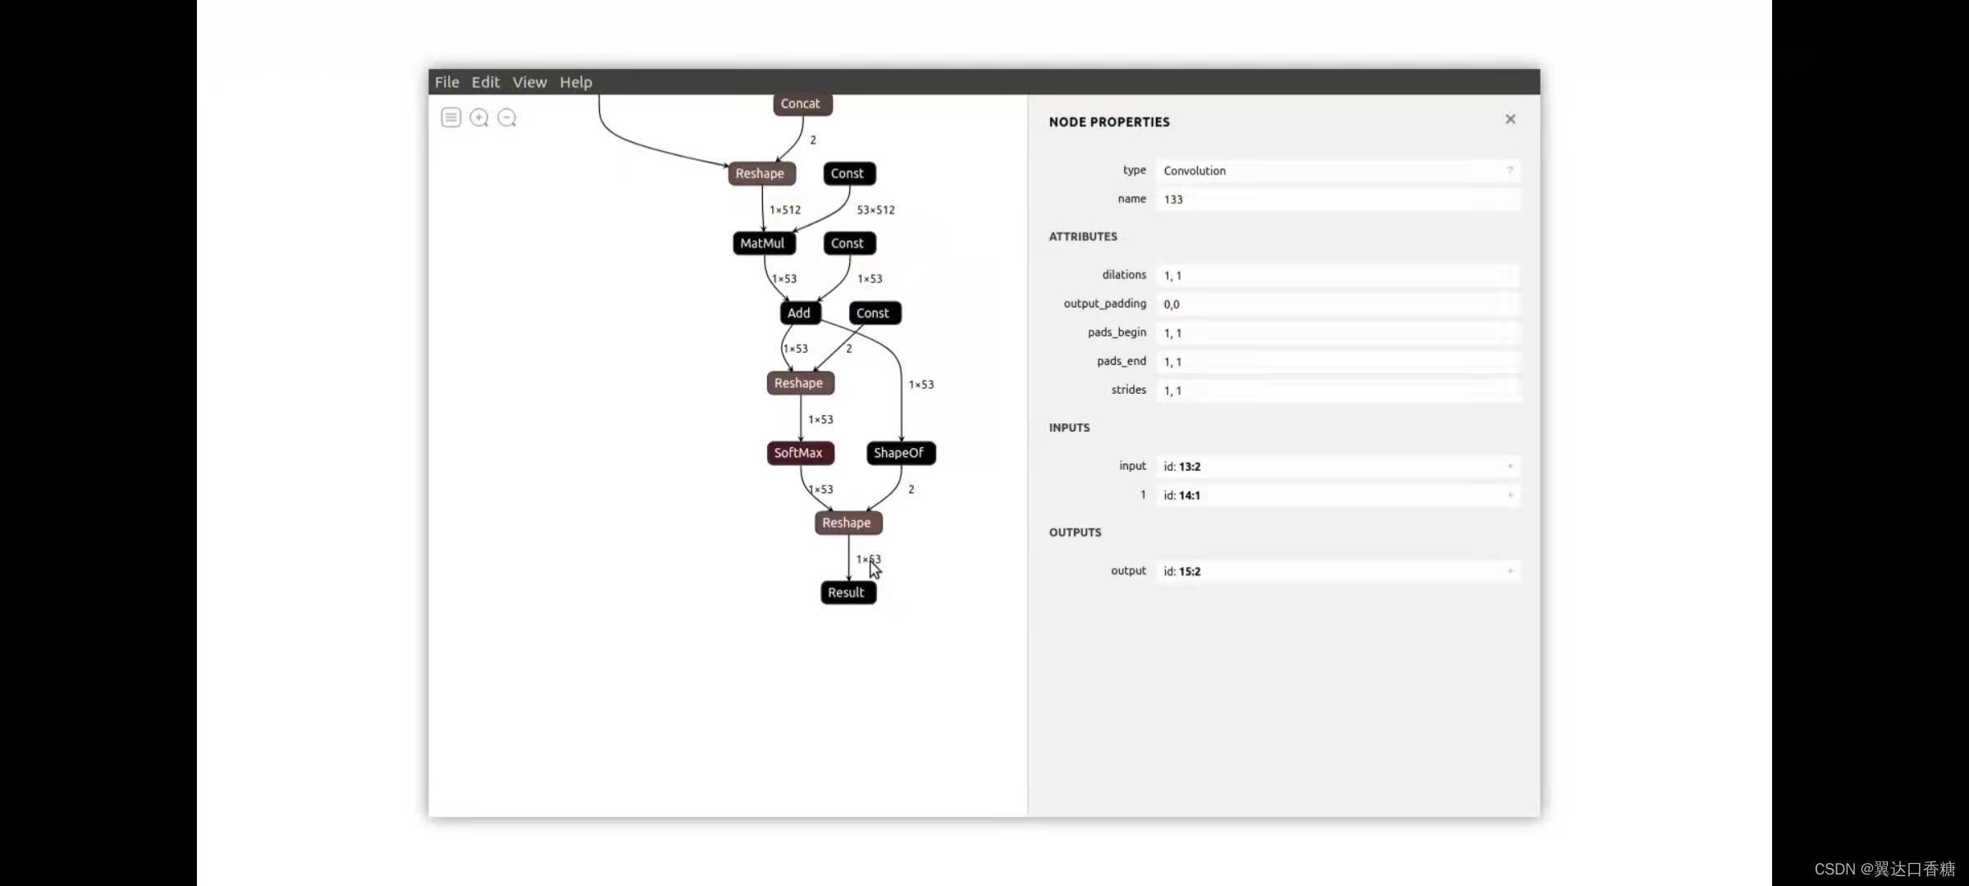The image size is (1969, 886).
Task: Click the OUTPUTS section heading
Action: click(1075, 532)
